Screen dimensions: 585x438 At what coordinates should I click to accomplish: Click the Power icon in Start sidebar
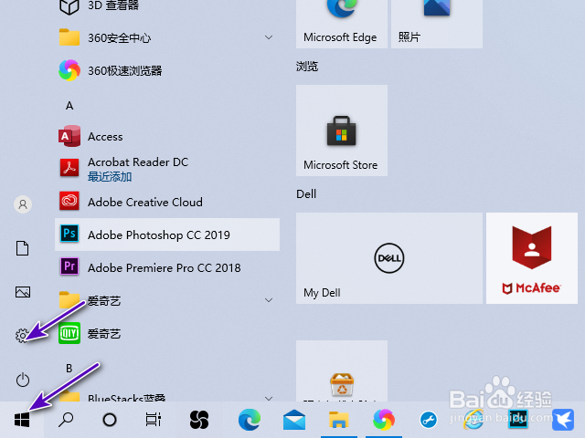[x=22, y=380]
